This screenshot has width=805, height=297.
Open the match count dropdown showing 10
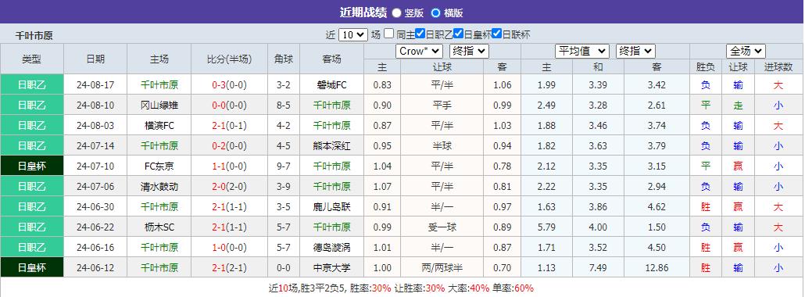352,34
